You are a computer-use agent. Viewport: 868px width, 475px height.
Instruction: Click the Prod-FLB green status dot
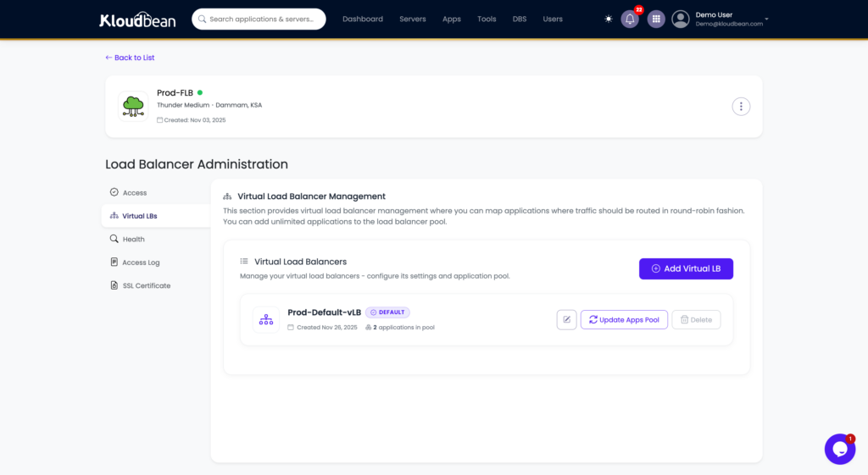(x=200, y=92)
